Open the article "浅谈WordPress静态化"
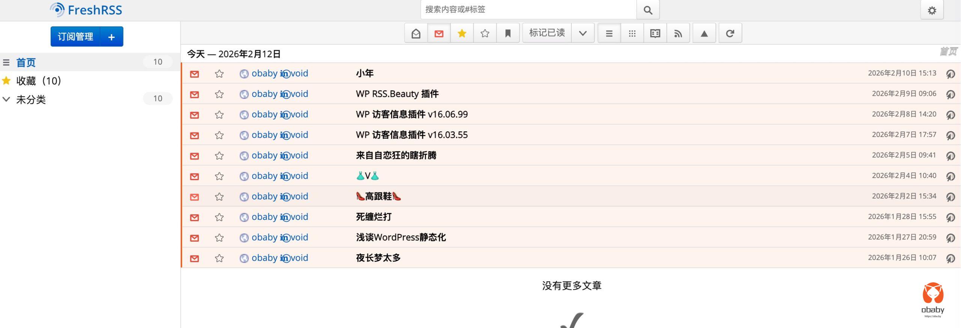The image size is (961, 328). pyautogui.click(x=401, y=237)
